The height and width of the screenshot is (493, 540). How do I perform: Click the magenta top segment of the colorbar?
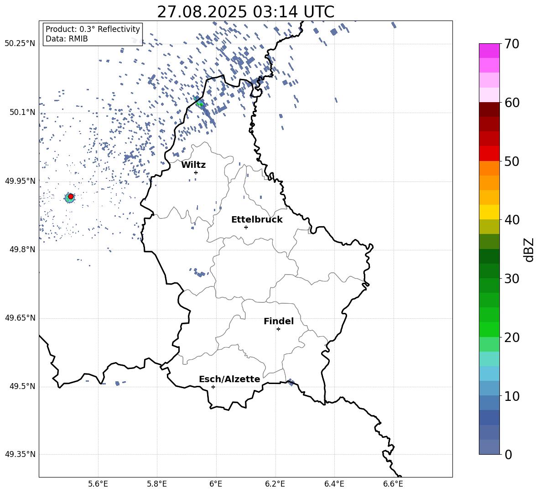489,51
